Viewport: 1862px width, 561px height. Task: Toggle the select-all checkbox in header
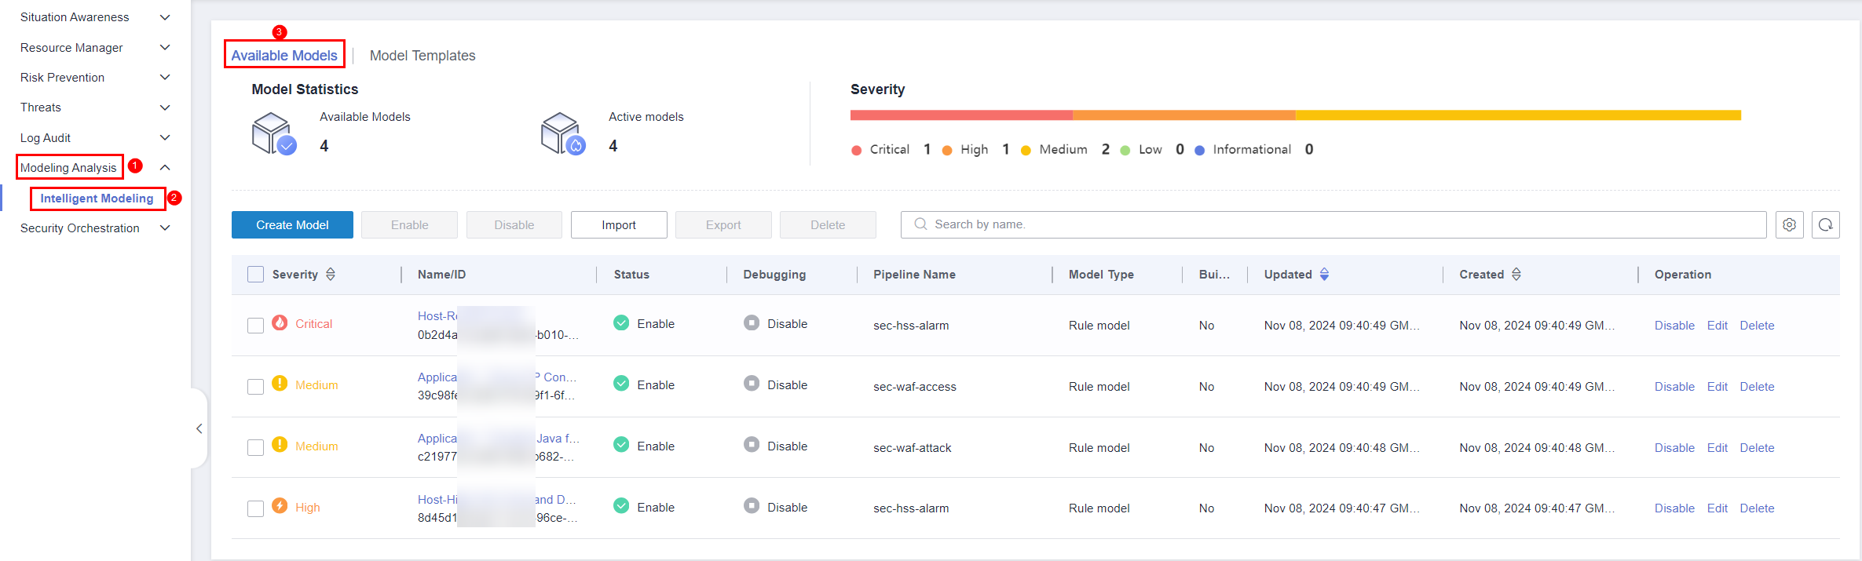[255, 275]
